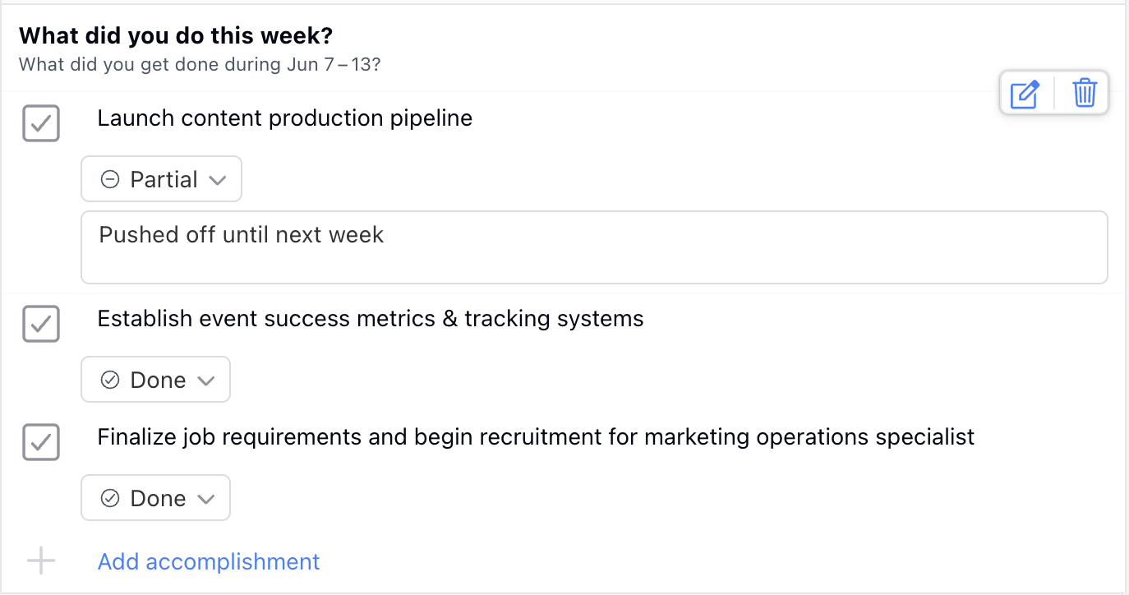Click the 'Pushed off until next week' note field
The height and width of the screenshot is (595, 1129).
(593, 247)
